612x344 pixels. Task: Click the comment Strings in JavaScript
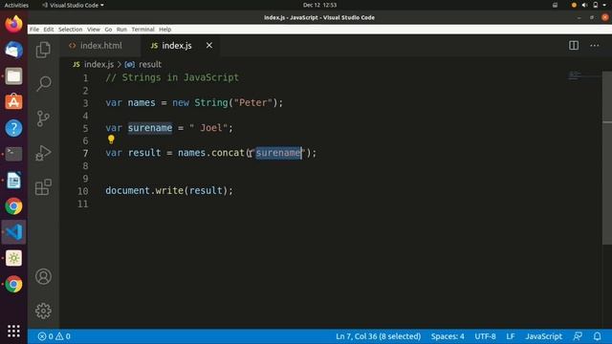(x=172, y=77)
